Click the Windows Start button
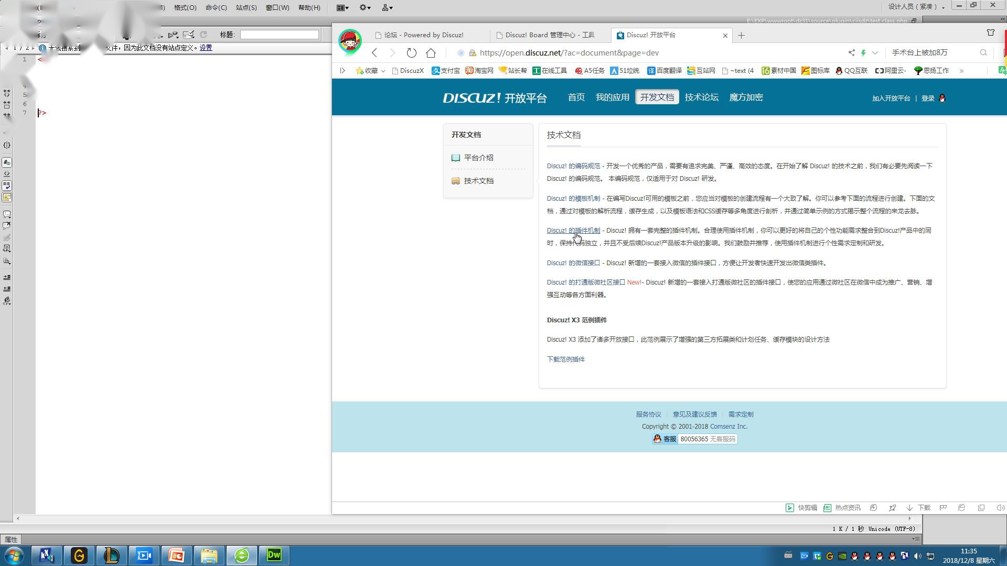Screen dimensions: 1007x566 point(14,555)
